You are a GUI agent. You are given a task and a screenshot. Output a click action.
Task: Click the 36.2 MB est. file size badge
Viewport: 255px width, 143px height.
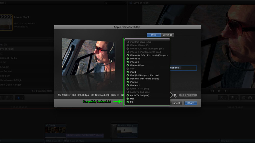(x=188, y=95)
